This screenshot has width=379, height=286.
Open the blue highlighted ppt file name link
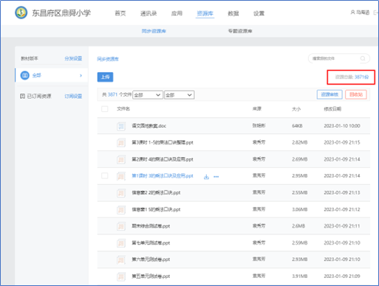[x=163, y=176]
